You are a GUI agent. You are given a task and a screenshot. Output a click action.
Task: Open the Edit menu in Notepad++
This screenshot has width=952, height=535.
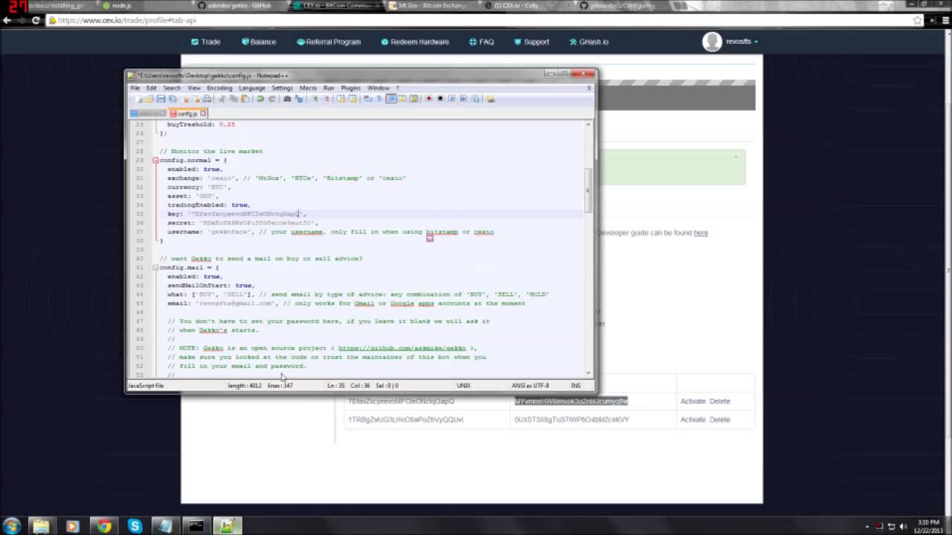(152, 88)
